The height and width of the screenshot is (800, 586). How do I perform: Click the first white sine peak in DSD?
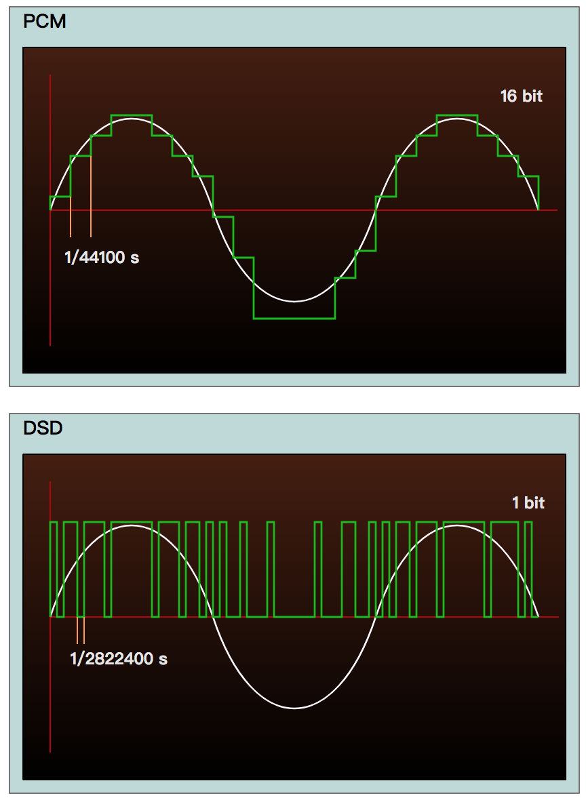coord(132,526)
